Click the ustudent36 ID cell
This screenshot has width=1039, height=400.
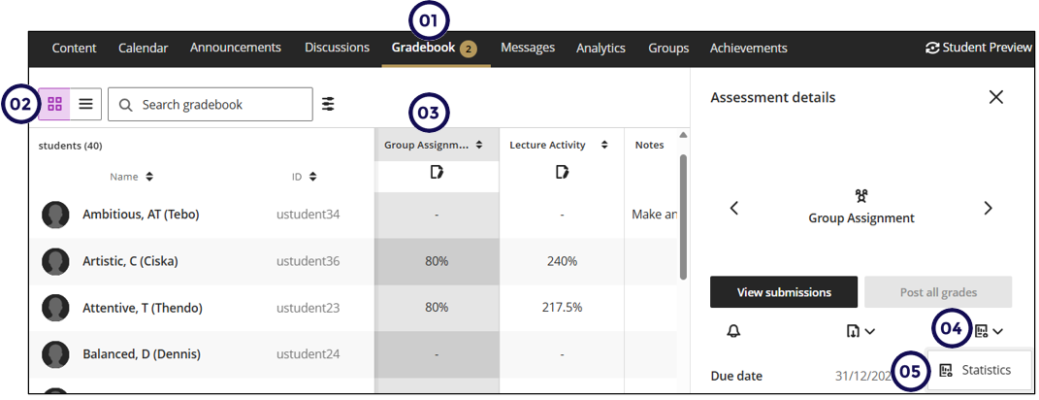click(x=308, y=261)
